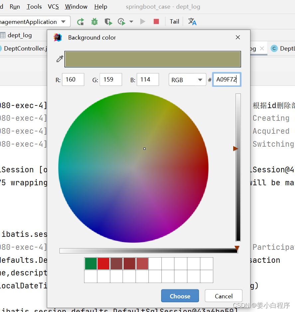Viewport: 295px width, 312px height.
Task: Click Choose to apply the background color
Action: coord(180,296)
